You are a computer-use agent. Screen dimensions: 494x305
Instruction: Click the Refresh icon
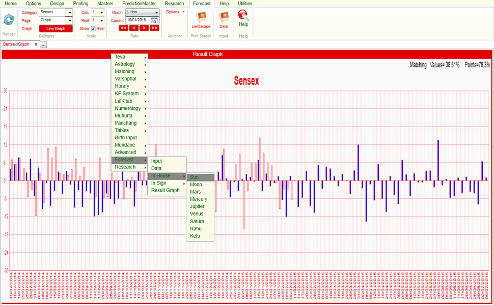coord(9,20)
